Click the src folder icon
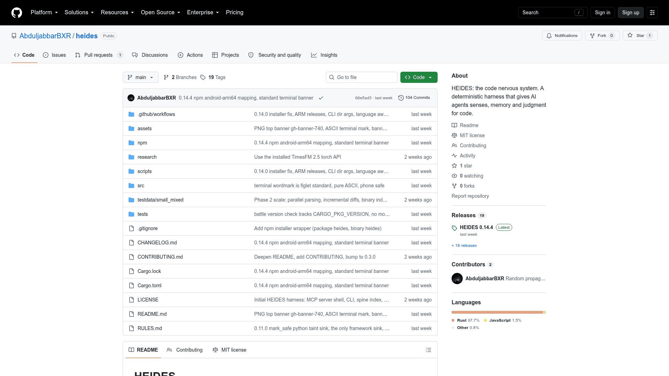Screen dimensions: 669x376 pos(131,186)
